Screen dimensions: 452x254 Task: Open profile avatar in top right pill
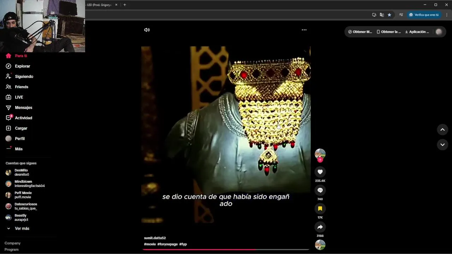[439, 32]
